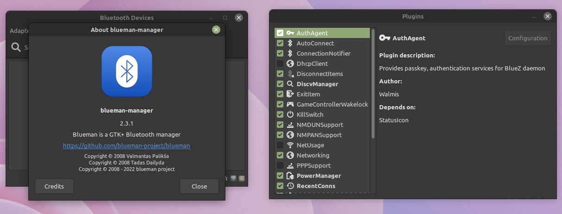This screenshot has width=562, height=214.
Task: Click the key icon beside AuthAgent row
Action: 290,33
